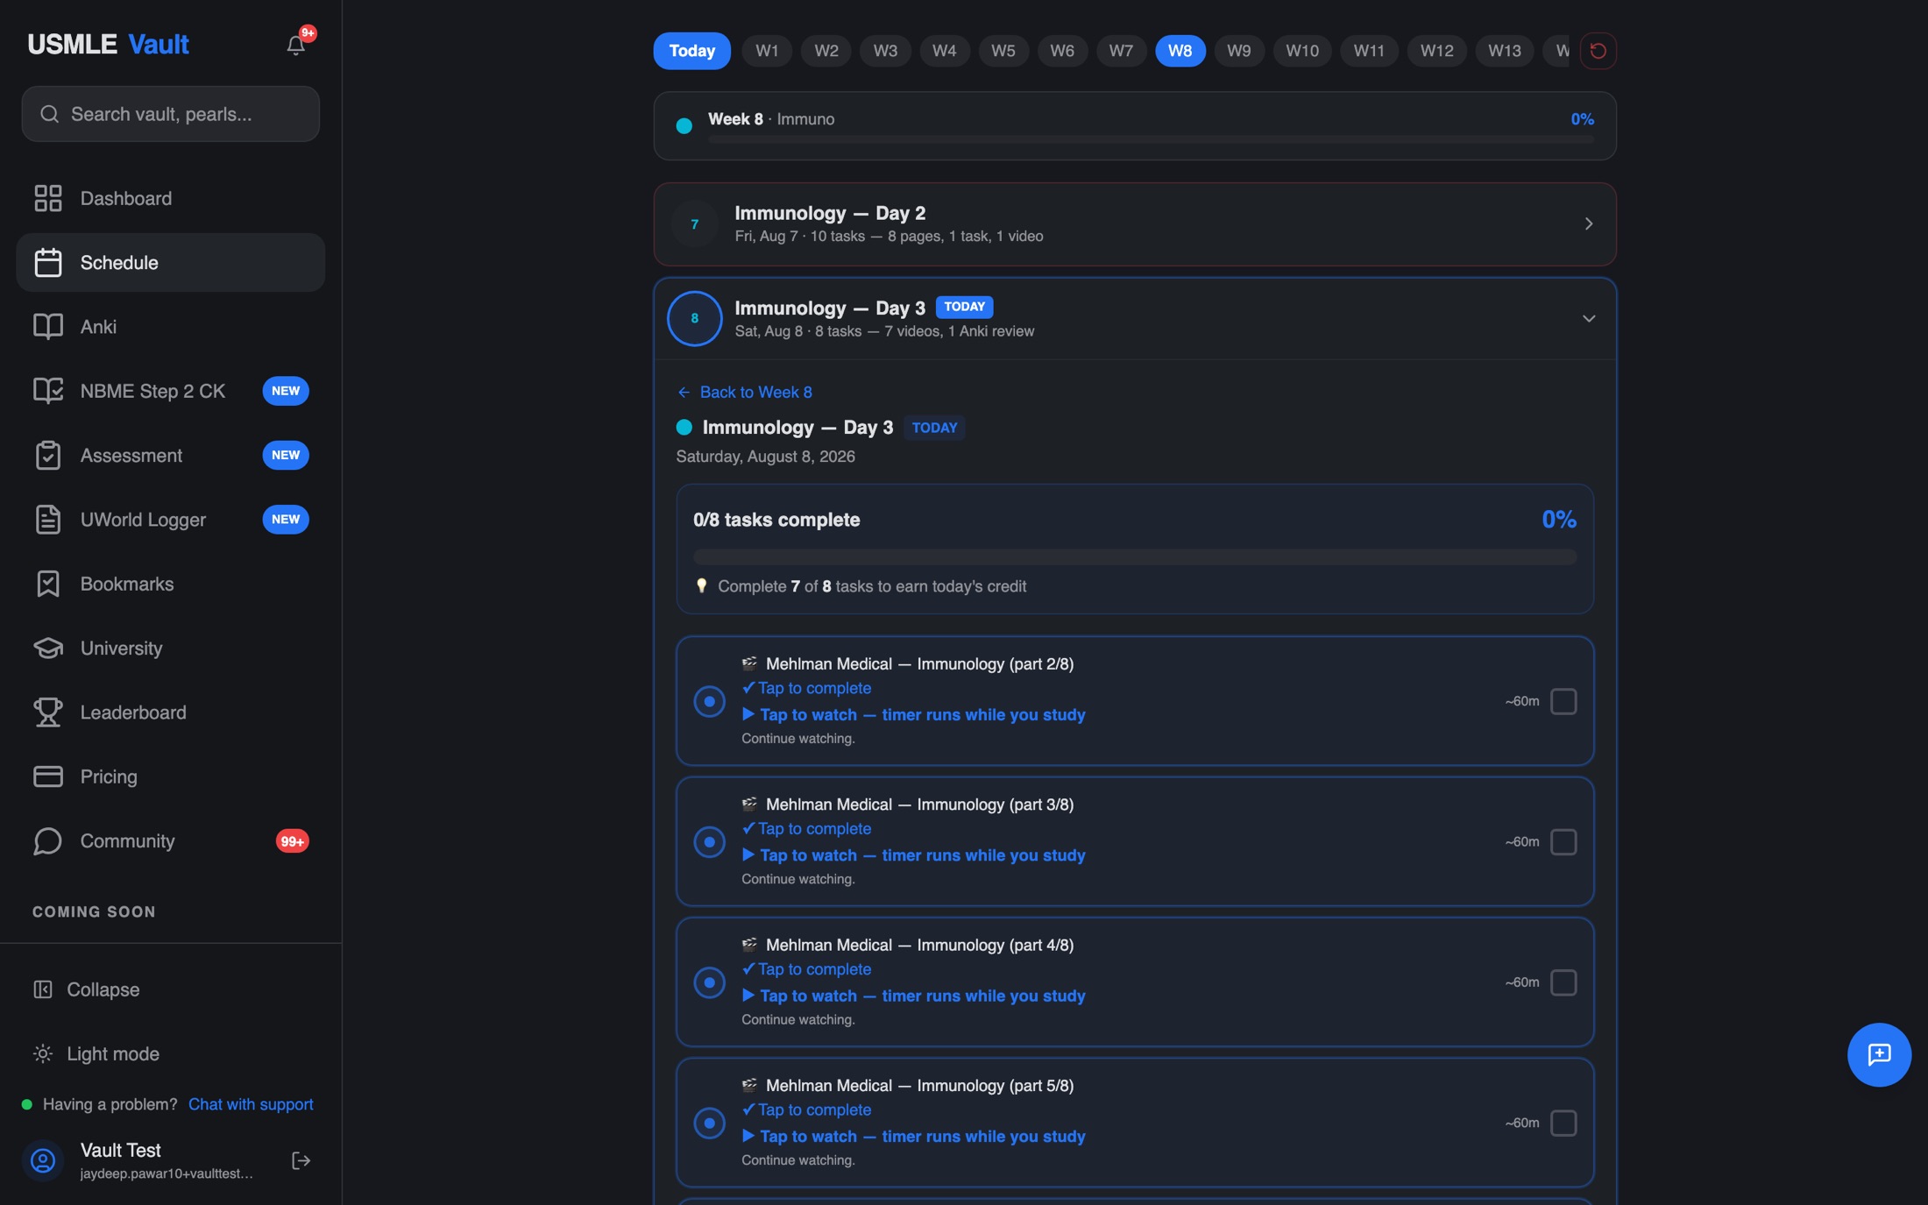Click the Pricing card icon
The image size is (1928, 1205).
(48, 776)
